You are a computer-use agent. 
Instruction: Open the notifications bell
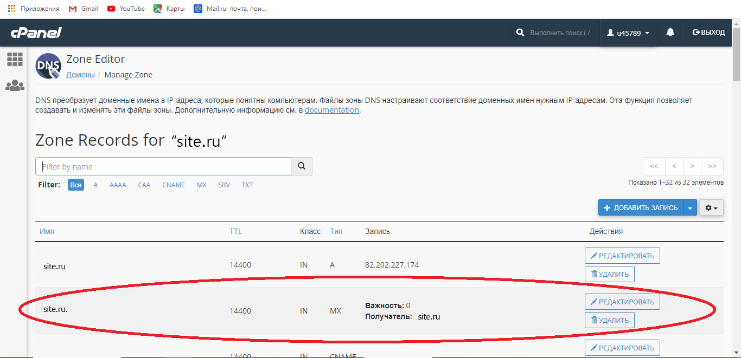pyautogui.click(x=670, y=32)
